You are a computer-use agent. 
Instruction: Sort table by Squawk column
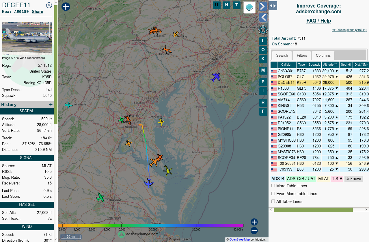314,65
